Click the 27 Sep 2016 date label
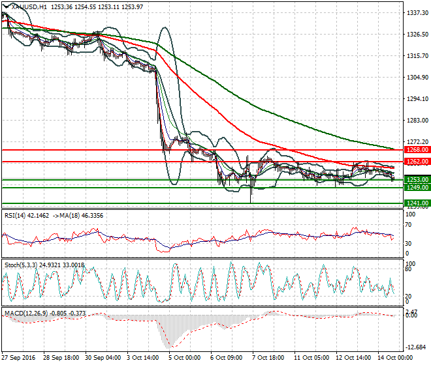The image size is (431, 365). (18, 358)
